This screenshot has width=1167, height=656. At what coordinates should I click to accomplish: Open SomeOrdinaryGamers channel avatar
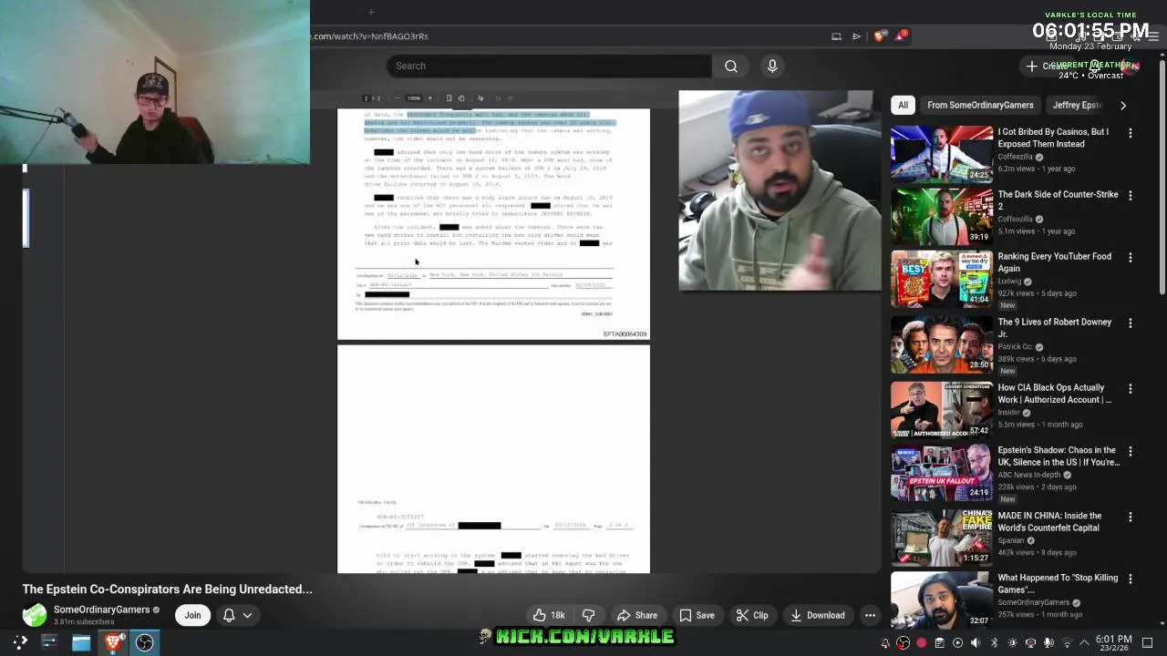[35, 615]
